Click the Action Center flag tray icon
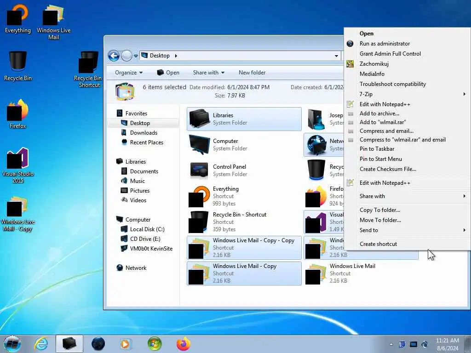Screen dimensions: 471x353 click(x=402, y=344)
